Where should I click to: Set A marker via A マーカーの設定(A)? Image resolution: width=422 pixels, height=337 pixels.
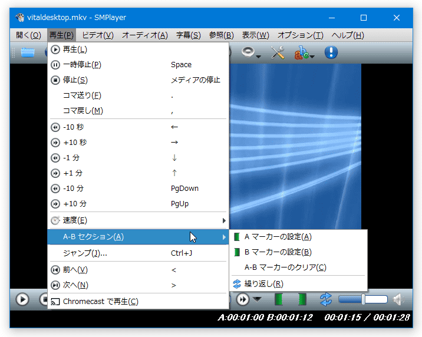(x=298, y=237)
